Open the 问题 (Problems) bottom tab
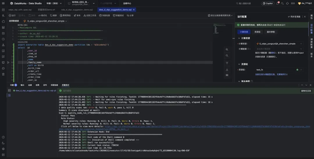 pyautogui.click(x=13, y=85)
